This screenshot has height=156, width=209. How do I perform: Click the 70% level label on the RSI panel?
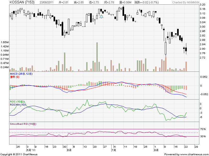(202, 129)
